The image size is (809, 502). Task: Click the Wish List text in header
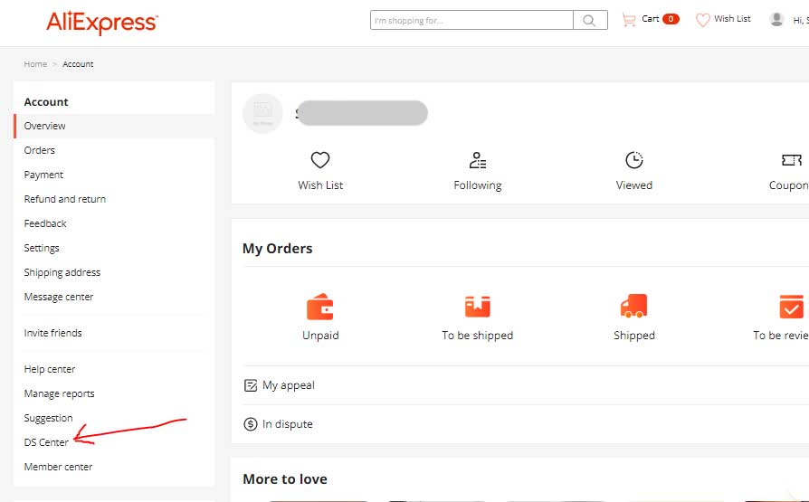point(732,19)
